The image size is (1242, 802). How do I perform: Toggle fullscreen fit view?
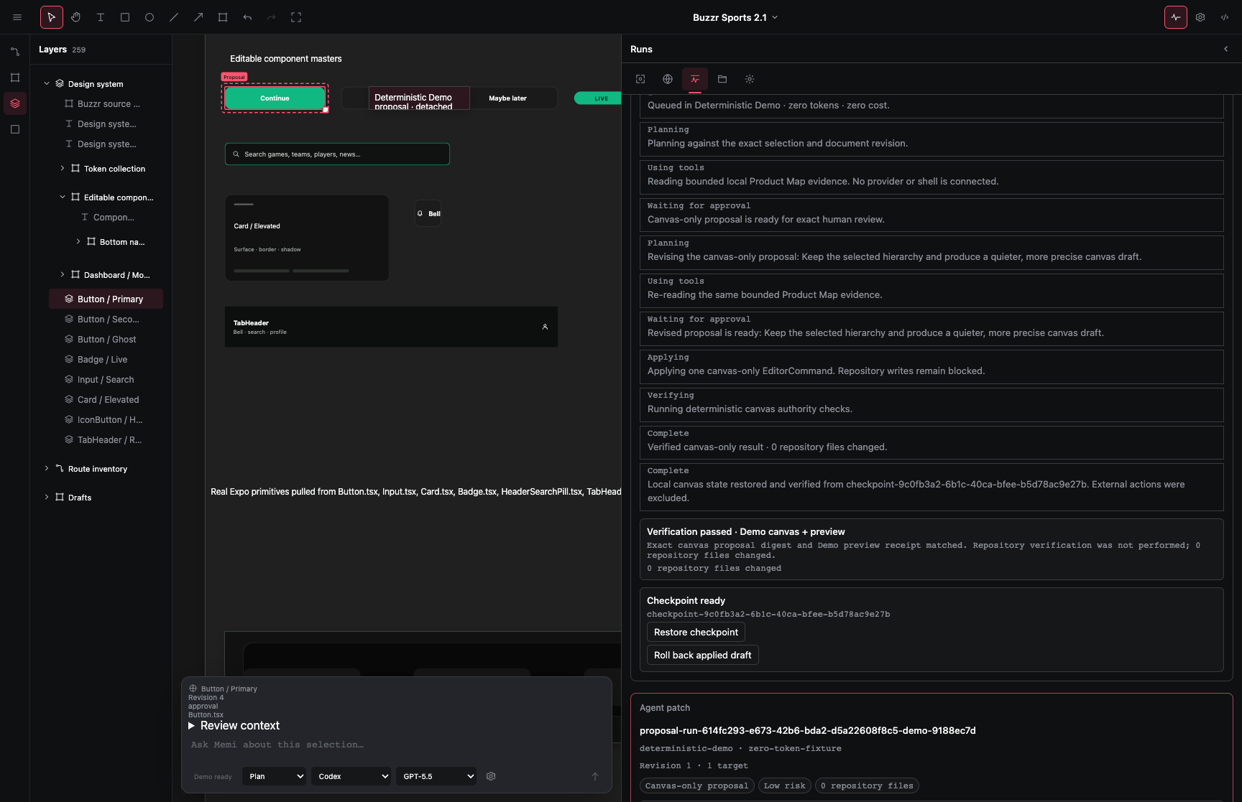pyautogui.click(x=296, y=17)
